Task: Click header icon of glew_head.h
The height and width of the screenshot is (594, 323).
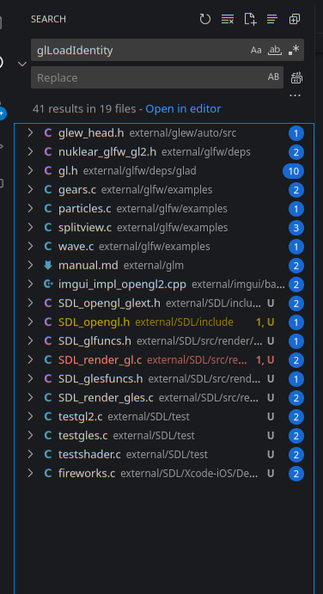Action: click(x=48, y=133)
